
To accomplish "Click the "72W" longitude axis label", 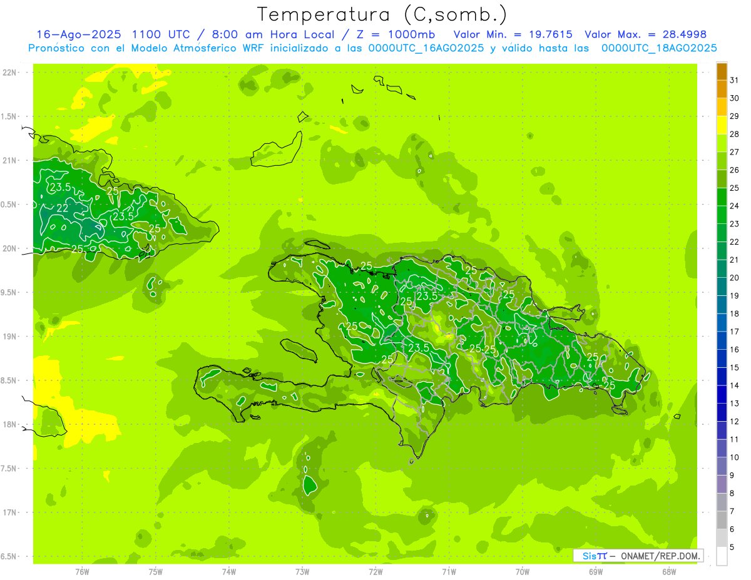I will pos(375,571).
